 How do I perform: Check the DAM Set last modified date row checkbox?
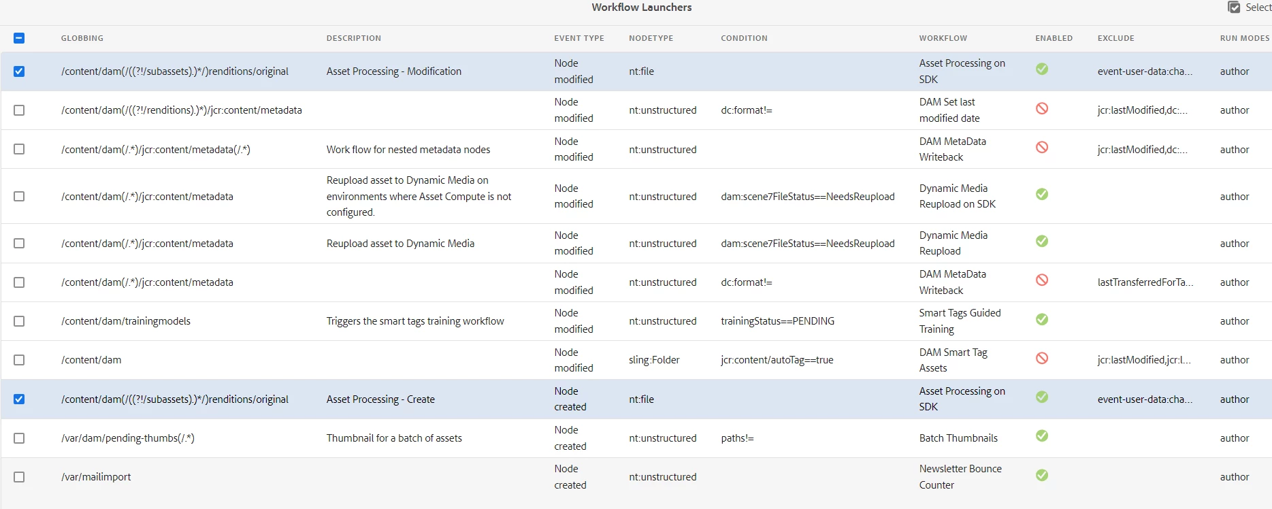pos(19,110)
